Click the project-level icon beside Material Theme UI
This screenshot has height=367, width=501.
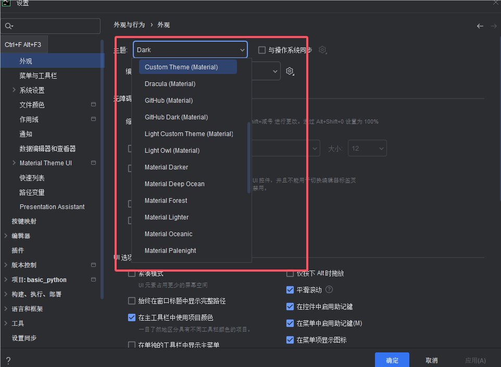tap(93, 163)
